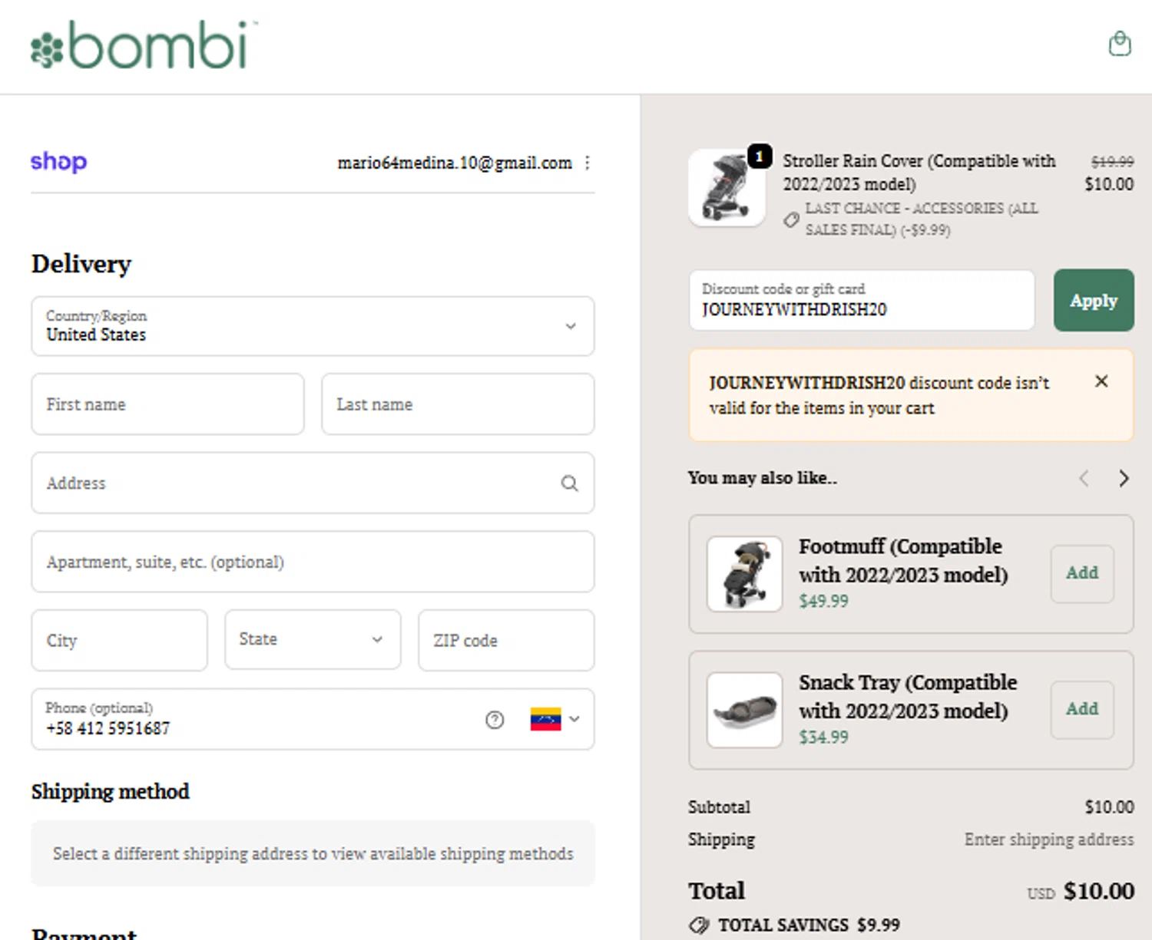Click the Subtotal $10.00 amount
The image size is (1152, 940).
[1109, 807]
